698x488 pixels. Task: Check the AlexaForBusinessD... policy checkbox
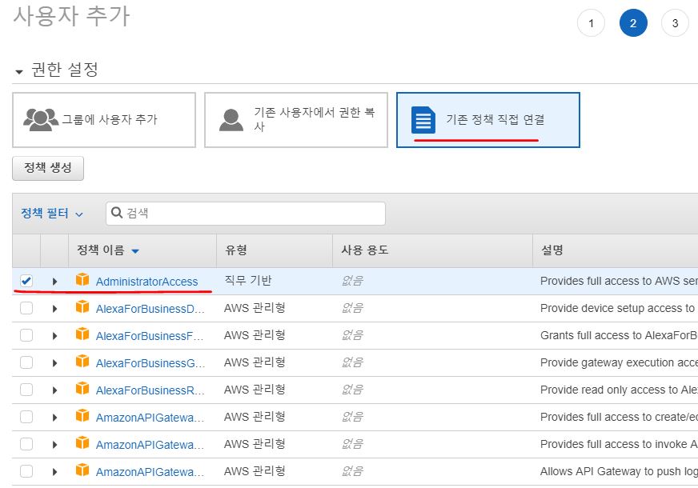26,308
